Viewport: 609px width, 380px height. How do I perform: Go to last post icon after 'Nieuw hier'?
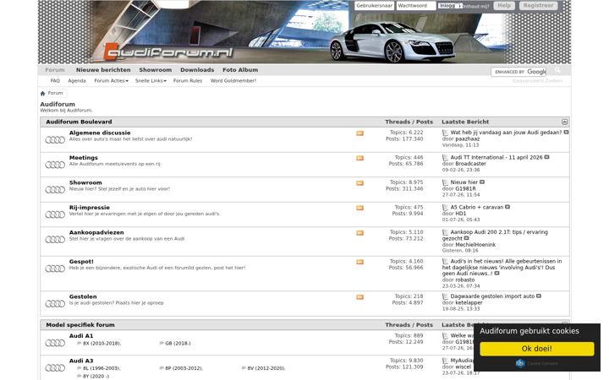(x=482, y=182)
